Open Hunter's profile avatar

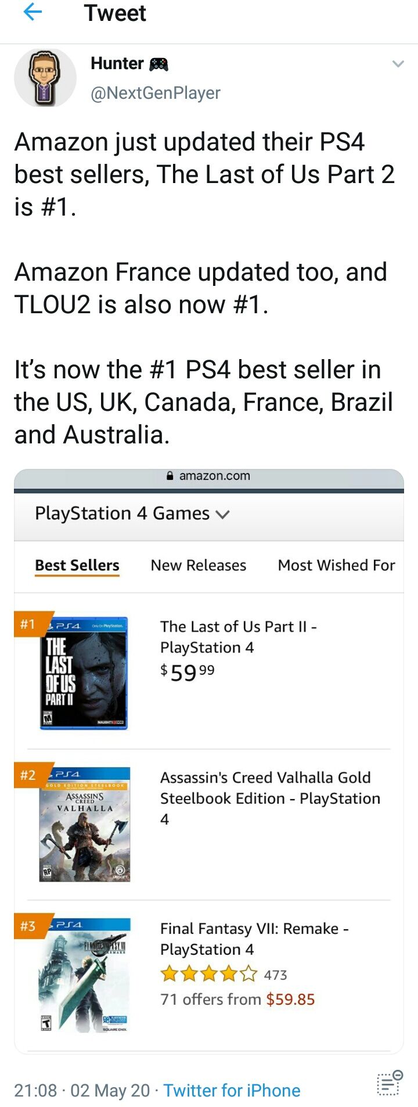click(45, 77)
